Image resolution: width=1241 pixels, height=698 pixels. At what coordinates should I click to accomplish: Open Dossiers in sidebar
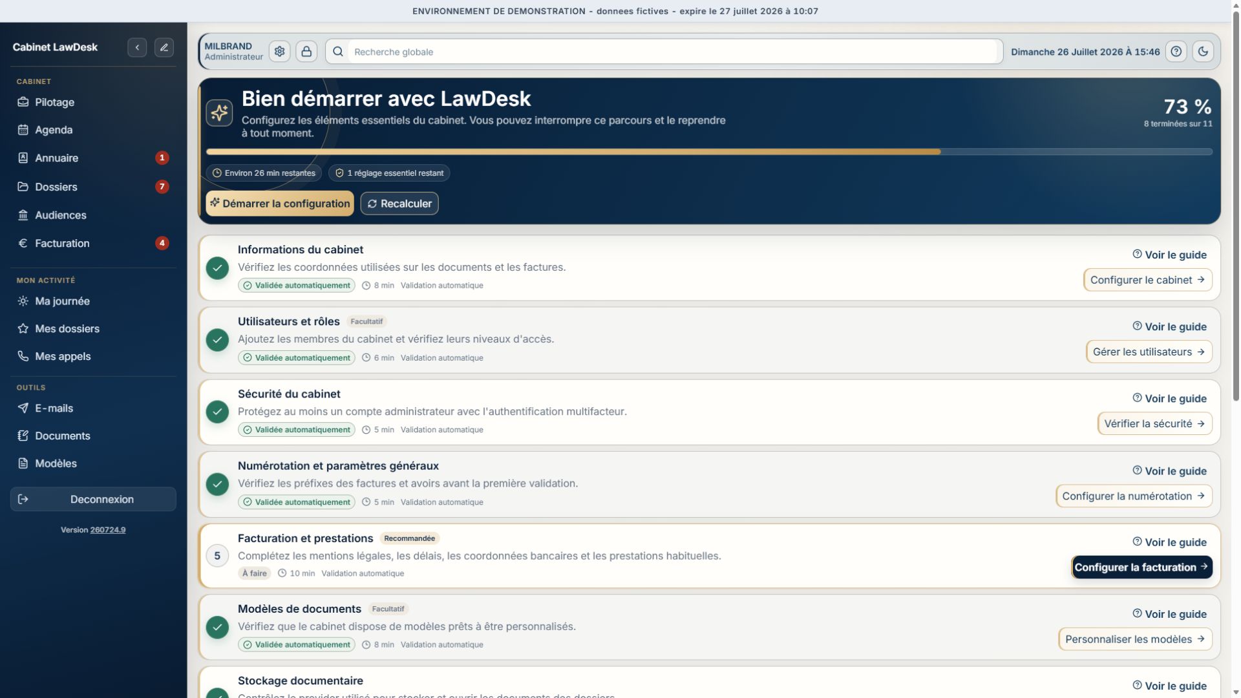[93, 187]
